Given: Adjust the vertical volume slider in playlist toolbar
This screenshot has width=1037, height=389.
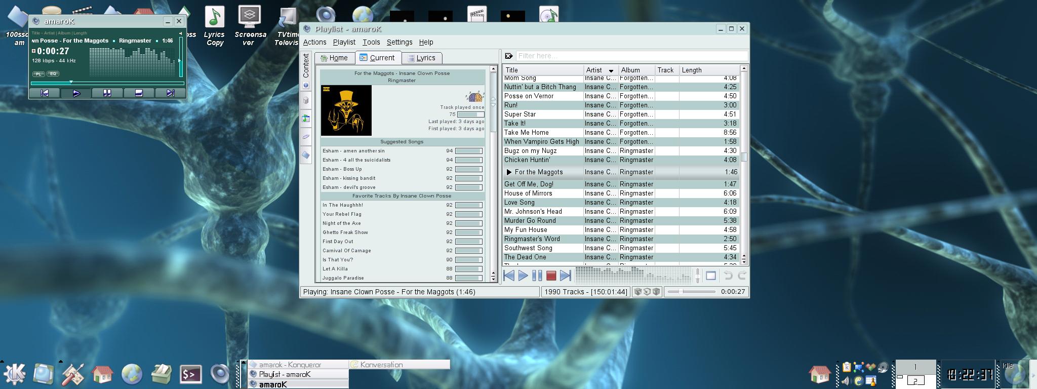Looking at the screenshot, I should pos(698,276).
